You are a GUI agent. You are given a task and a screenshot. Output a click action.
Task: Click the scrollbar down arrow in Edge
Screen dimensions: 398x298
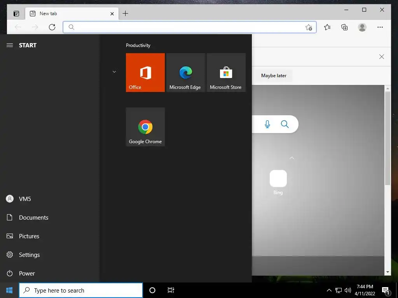click(388, 272)
